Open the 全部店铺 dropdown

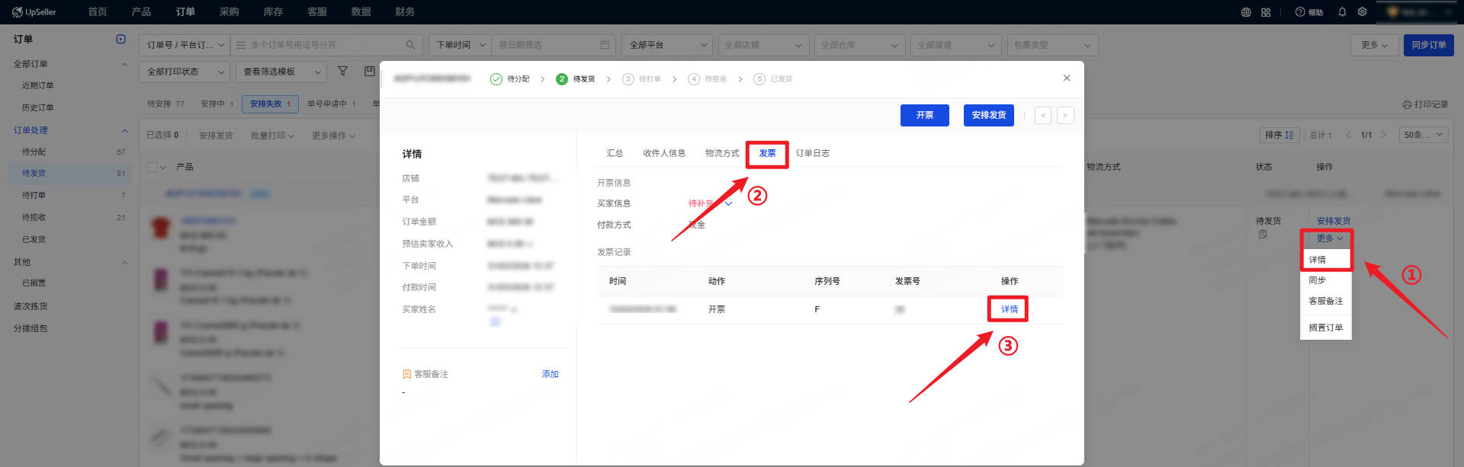point(763,45)
